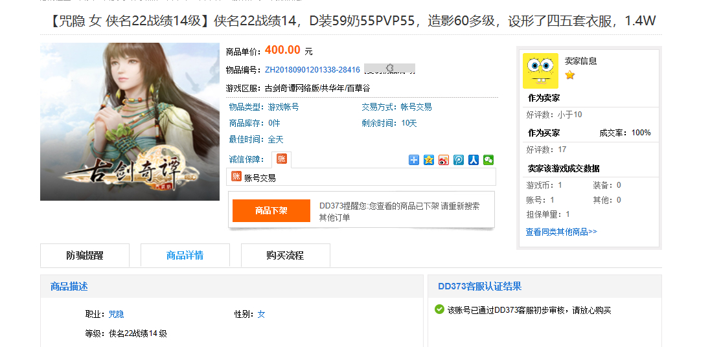Screen dimensions: 710x347
Task: Share via WeChat icon
Action: 488,160
